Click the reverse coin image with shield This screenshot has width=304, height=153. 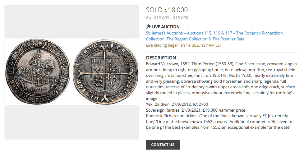105,72
